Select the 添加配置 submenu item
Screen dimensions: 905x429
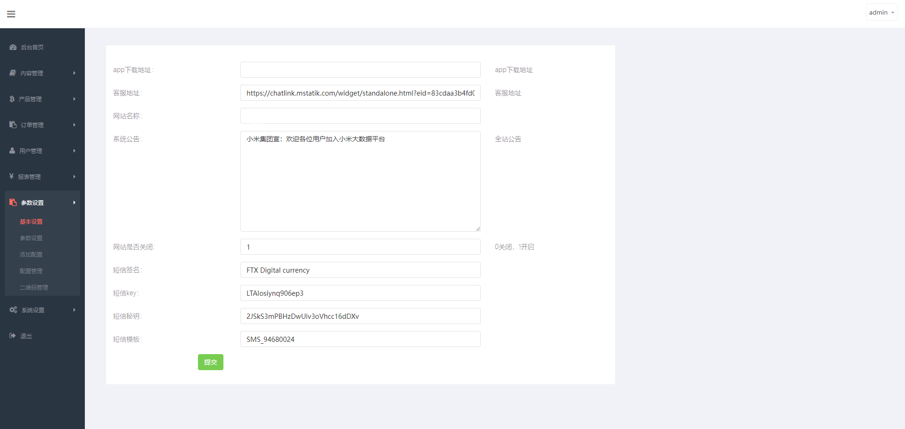31,254
